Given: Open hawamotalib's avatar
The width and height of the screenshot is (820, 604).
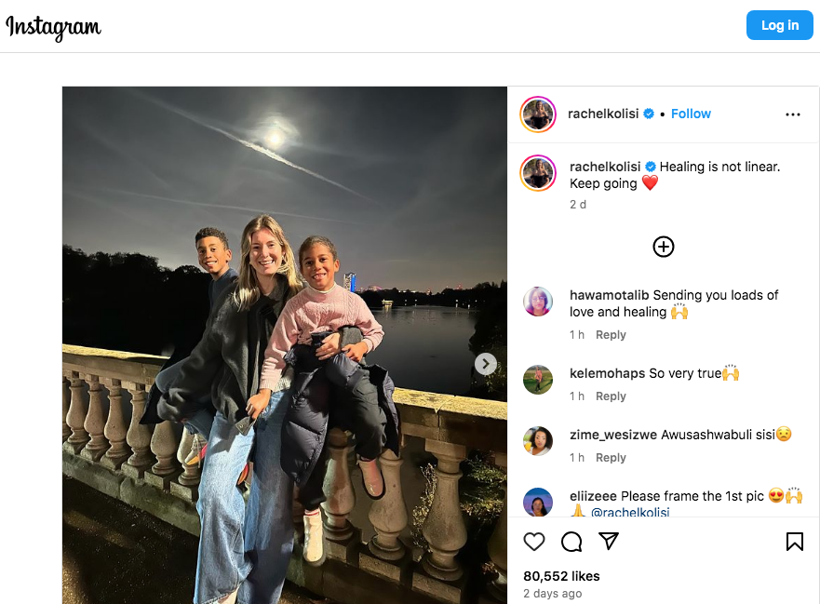Looking at the screenshot, I should [x=538, y=302].
